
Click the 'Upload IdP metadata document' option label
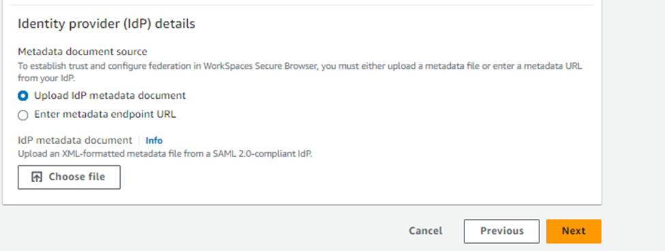click(110, 95)
